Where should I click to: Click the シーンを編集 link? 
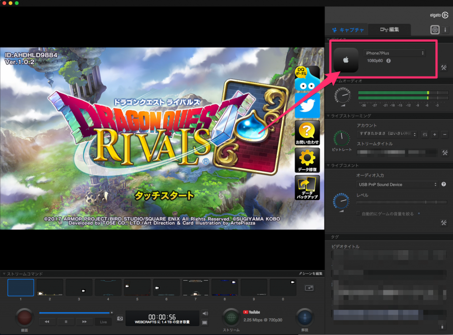click(x=311, y=274)
